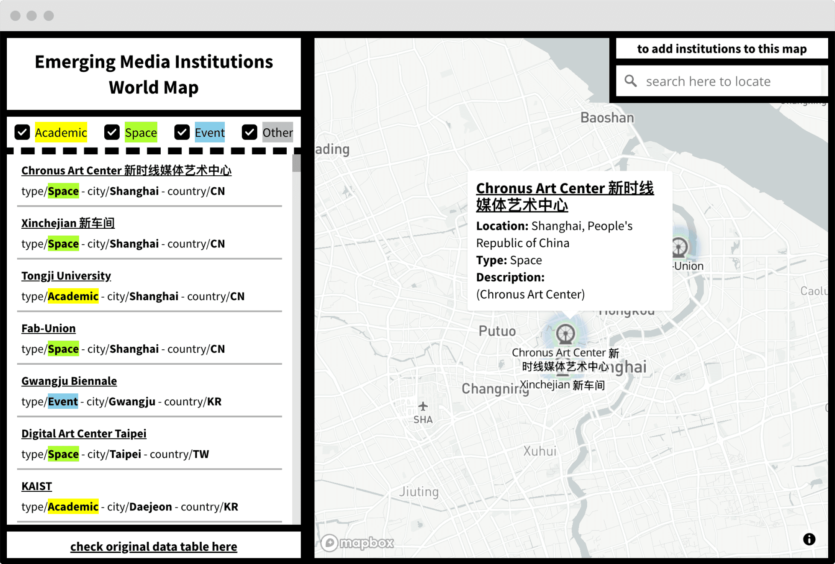Viewport: 835px width, 564px height.
Task: Disable the Event filter checkbox
Action: 182,132
